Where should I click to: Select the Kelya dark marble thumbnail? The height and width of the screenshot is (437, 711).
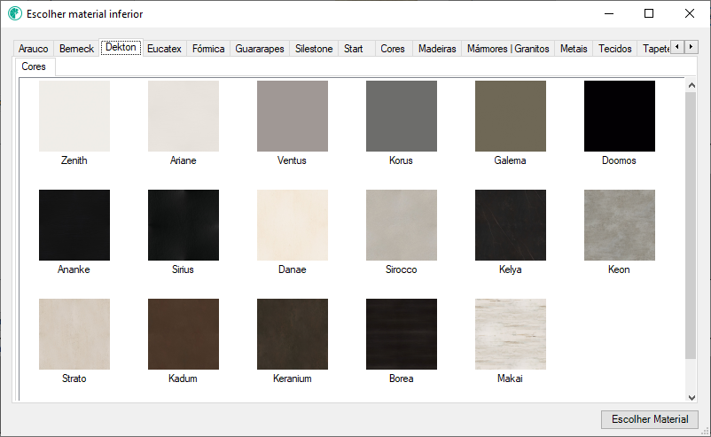pos(511,225)
